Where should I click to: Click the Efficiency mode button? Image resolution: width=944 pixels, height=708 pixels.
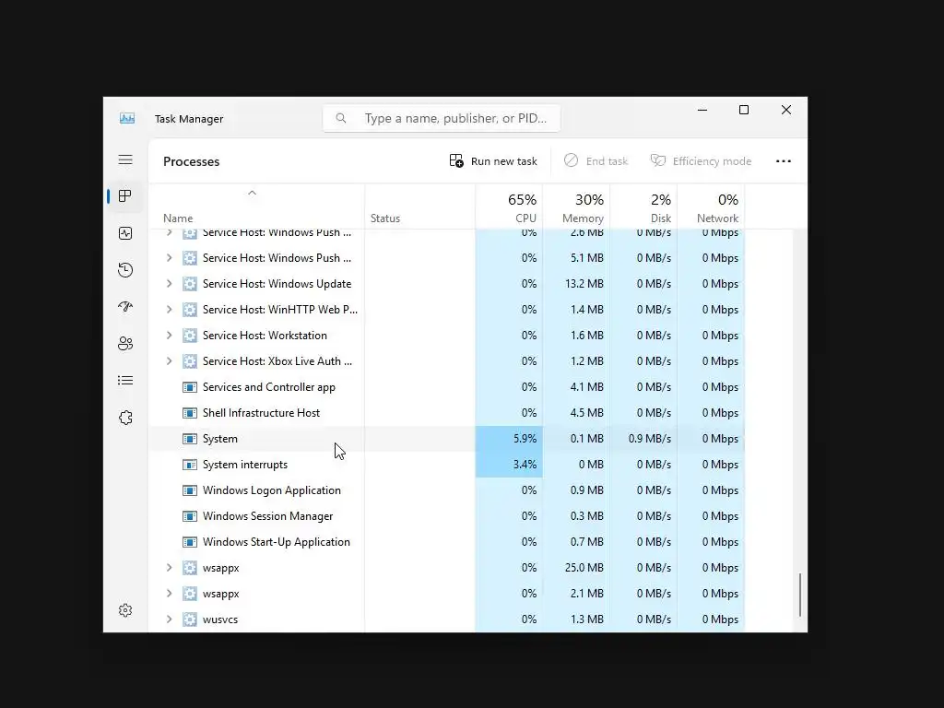[702, 161]
